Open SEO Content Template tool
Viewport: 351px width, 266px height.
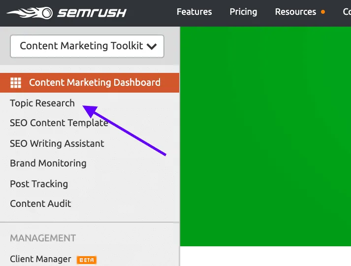tap(59, 123)
